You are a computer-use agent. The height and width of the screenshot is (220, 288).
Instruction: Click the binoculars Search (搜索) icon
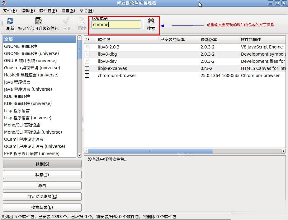click(x=151, y=21)
